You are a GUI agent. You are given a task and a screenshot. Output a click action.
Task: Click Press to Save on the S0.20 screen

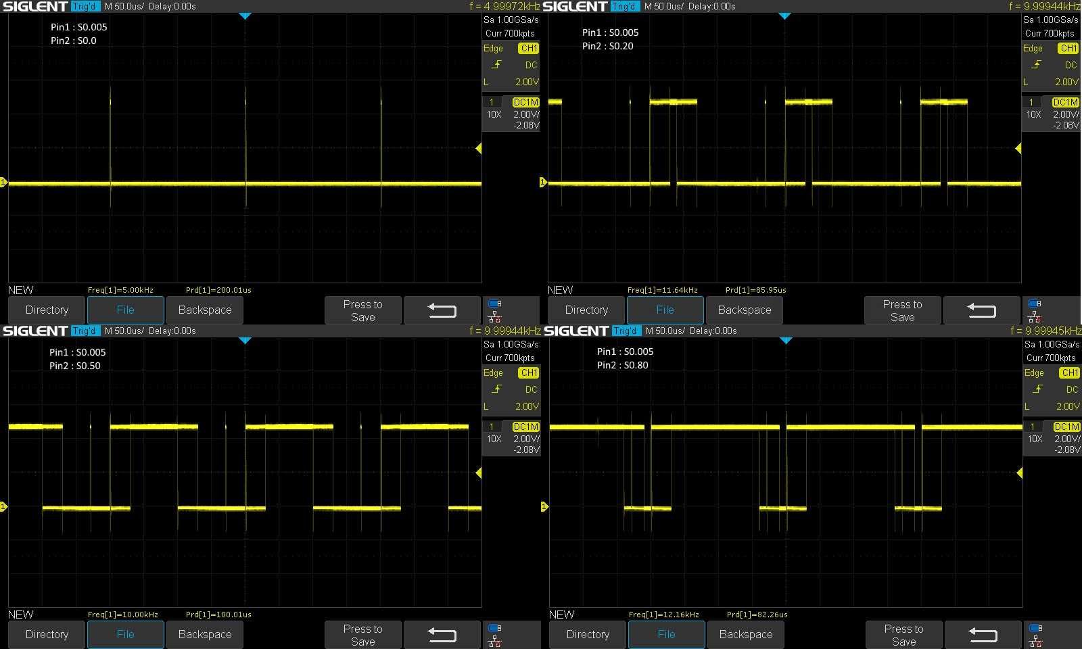[x=903, y=310]
